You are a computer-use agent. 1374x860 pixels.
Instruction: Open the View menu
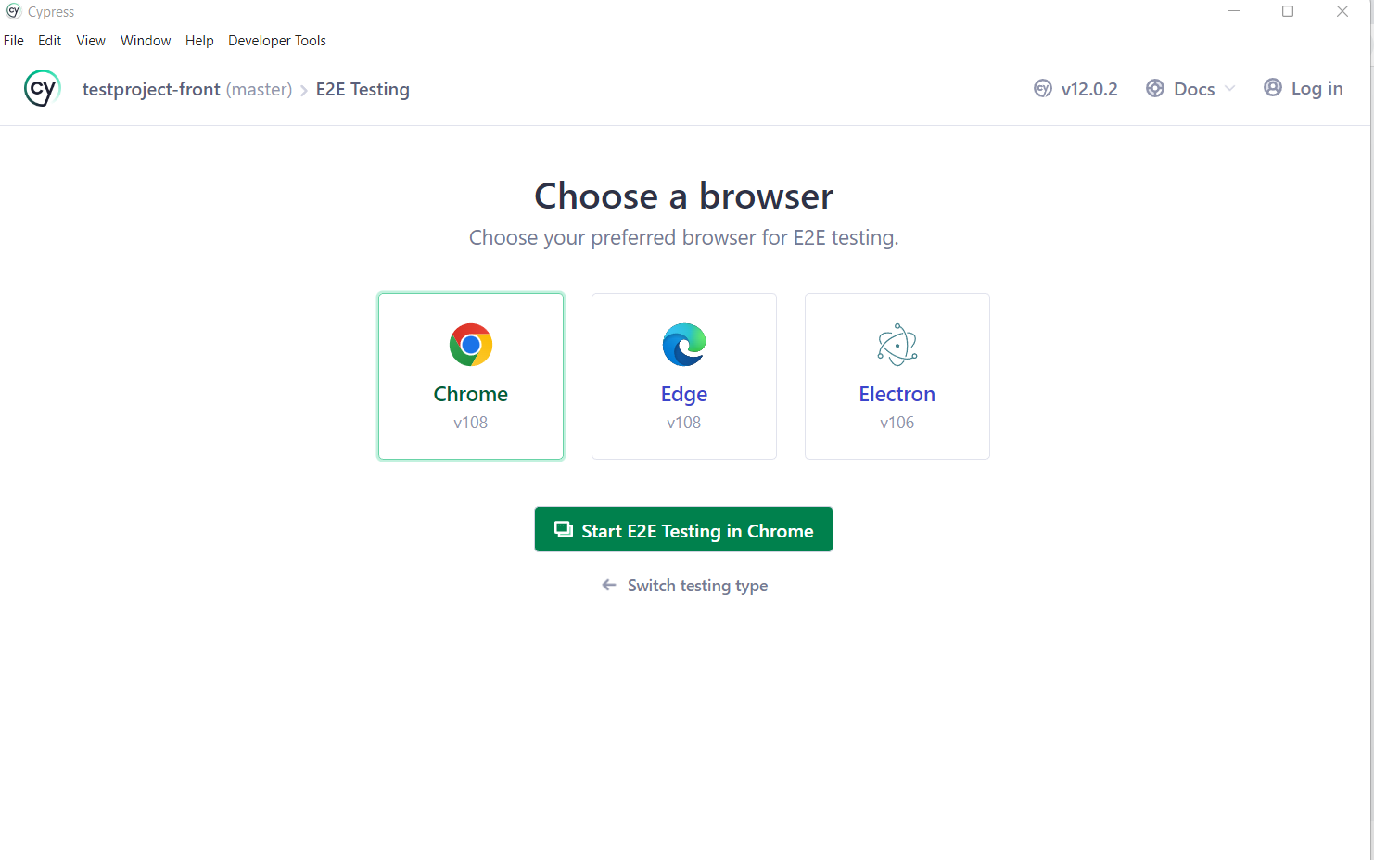90,40
